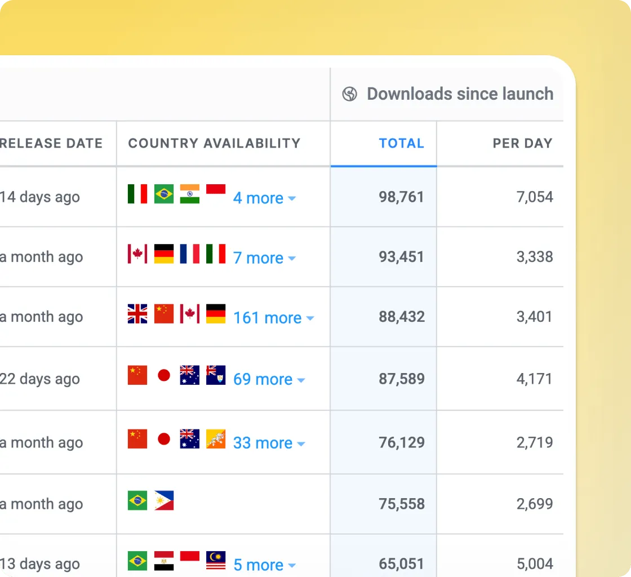The width and height of the screenshot is (631, 577).
Task: Click the China flag in the 88,432 row
Action: tap(164, 314)
